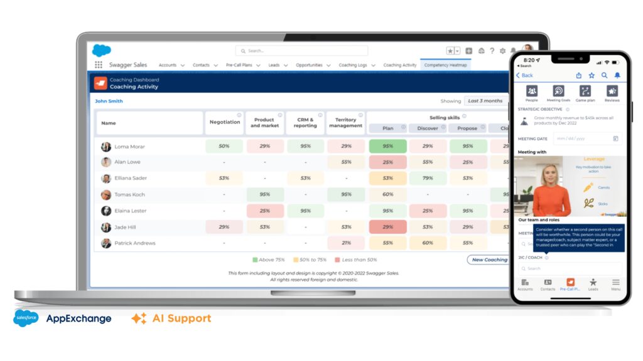Click the Salesforce cloud logo on laptop
The height and width of the screenshot is (361, 643).
click(x=102, y=50)
